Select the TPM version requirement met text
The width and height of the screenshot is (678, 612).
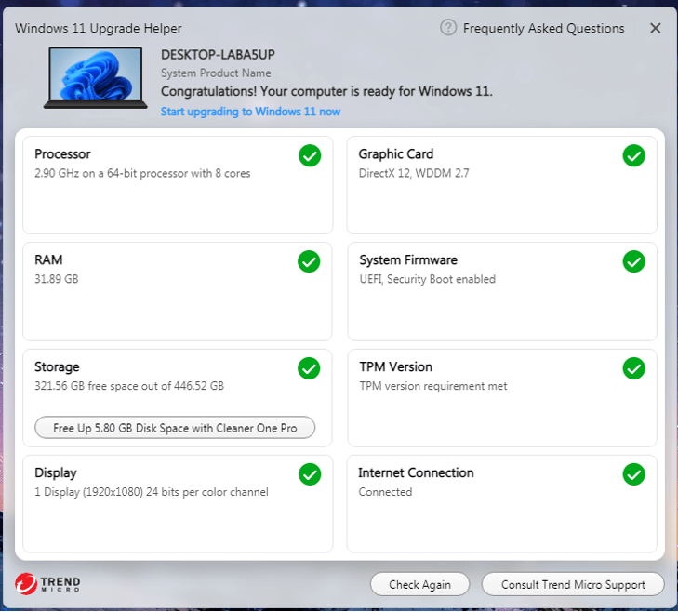coord(432,386)
